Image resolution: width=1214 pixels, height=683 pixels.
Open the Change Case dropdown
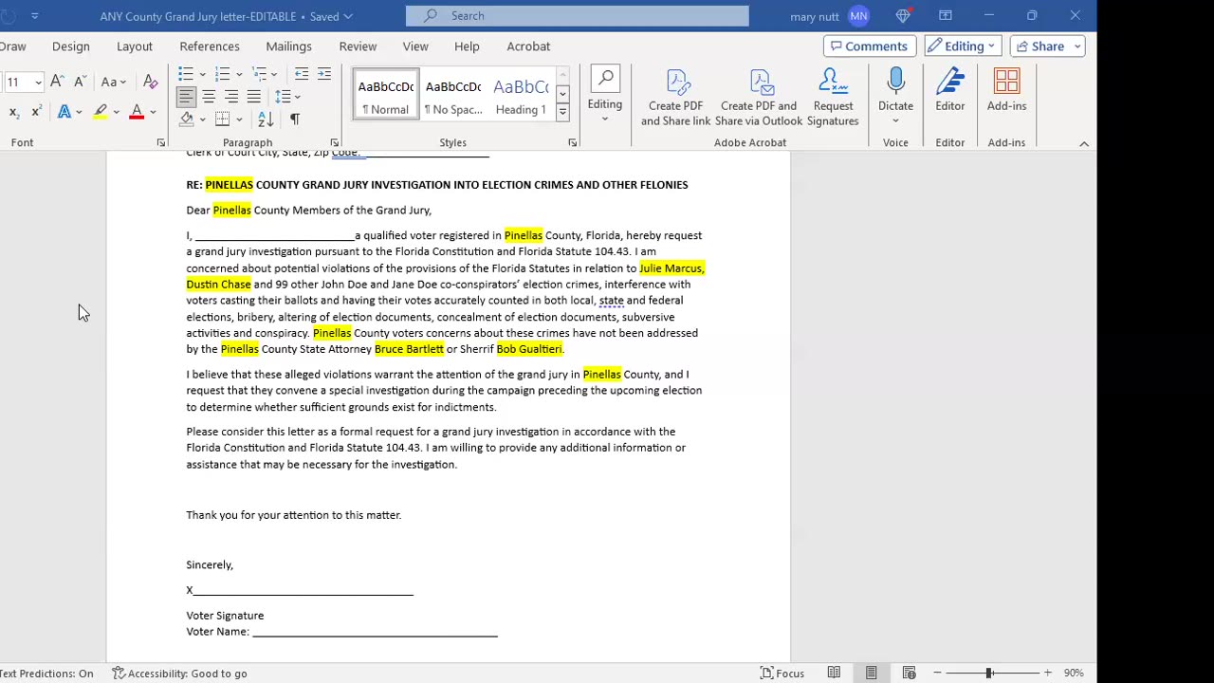point(114,82)
